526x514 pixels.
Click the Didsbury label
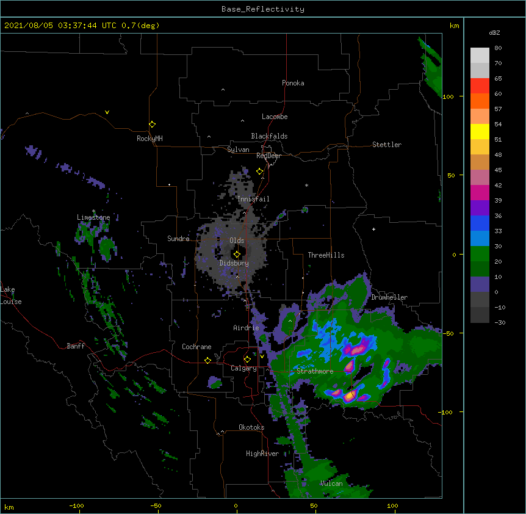pos(234,263)
